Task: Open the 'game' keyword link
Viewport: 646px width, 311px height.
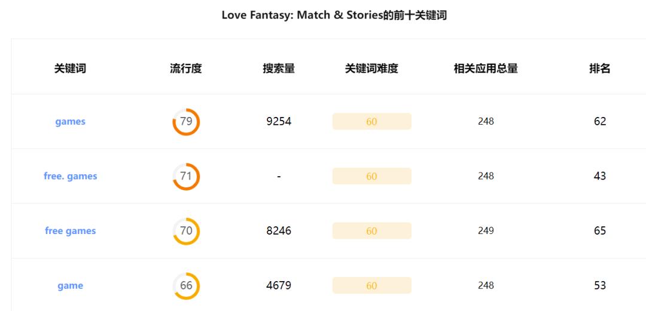Action: [70, 285]
